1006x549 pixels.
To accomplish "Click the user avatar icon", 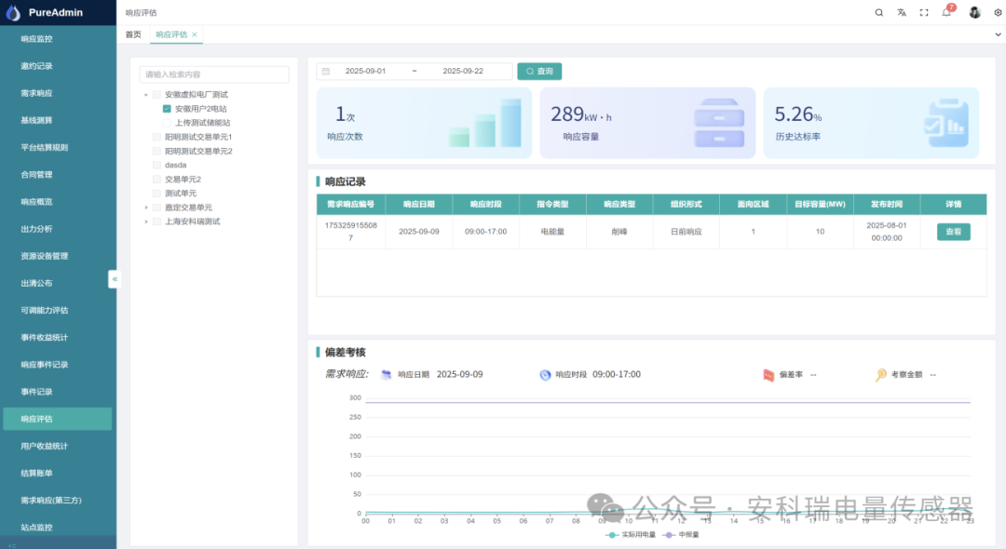I will tap(974, 12).
